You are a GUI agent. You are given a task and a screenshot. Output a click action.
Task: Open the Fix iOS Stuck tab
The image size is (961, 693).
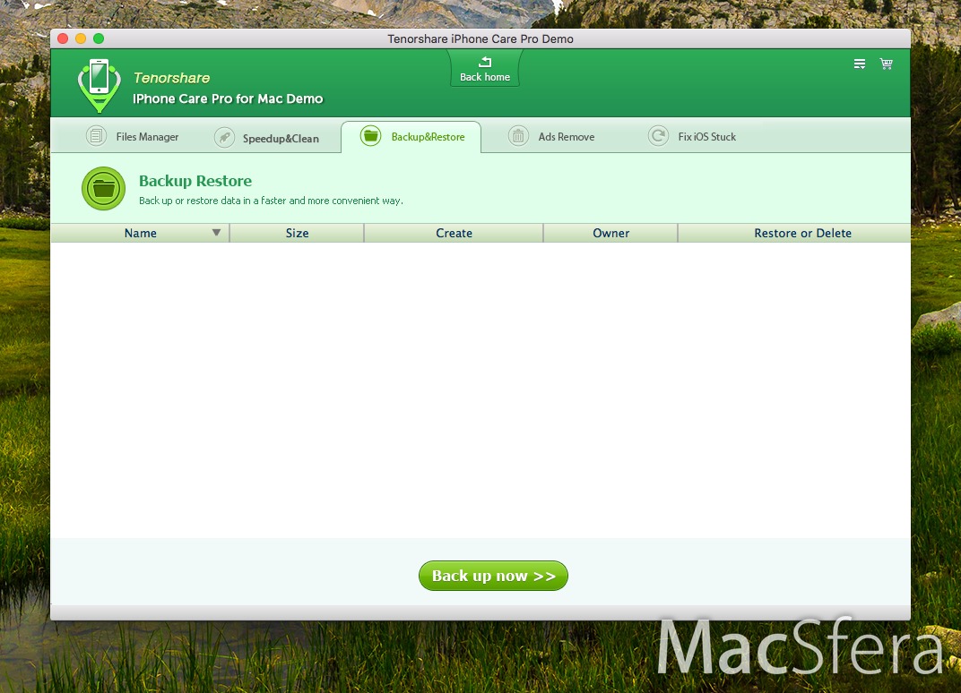click(x=692, y=136)
